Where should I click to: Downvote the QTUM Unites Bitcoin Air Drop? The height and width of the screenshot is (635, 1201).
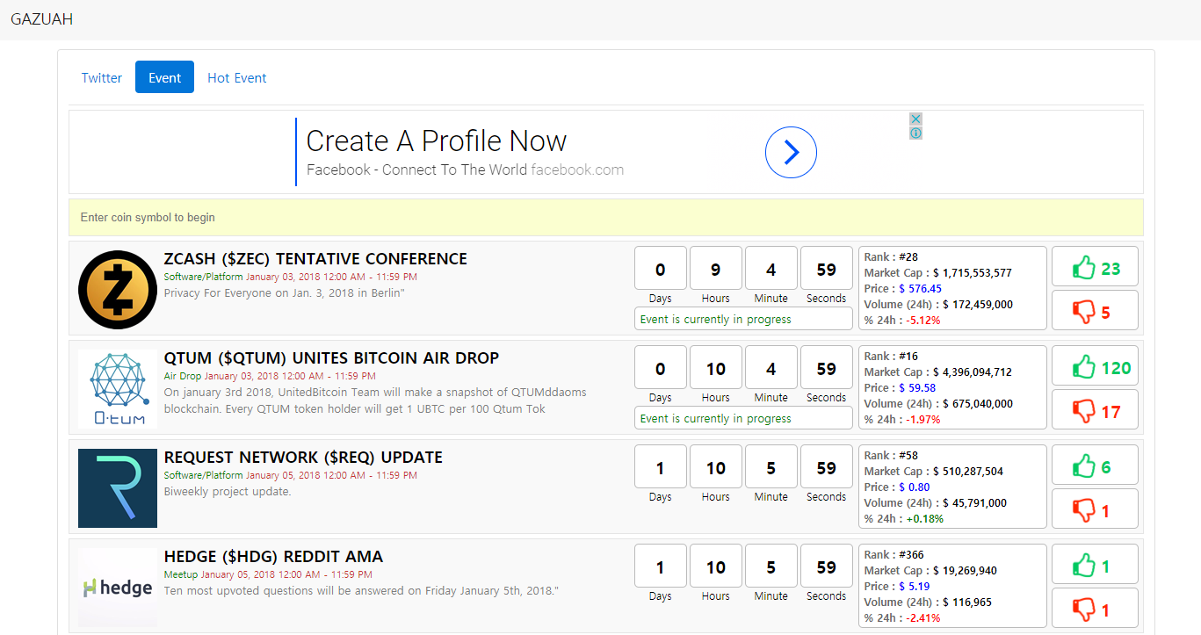1095,409
